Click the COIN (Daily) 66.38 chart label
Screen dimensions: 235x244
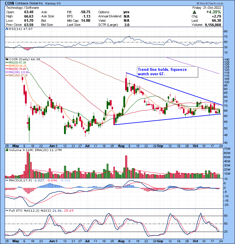click(25, 59)
